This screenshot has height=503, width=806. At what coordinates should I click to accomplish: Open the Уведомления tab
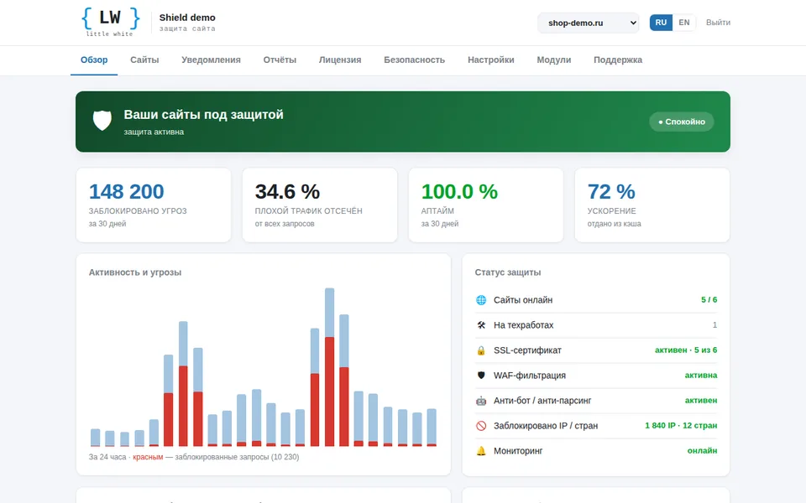click(211, 60)
